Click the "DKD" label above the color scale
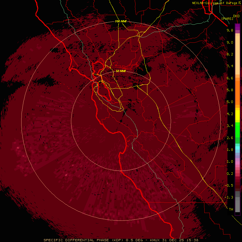 (x=236, y=16)
